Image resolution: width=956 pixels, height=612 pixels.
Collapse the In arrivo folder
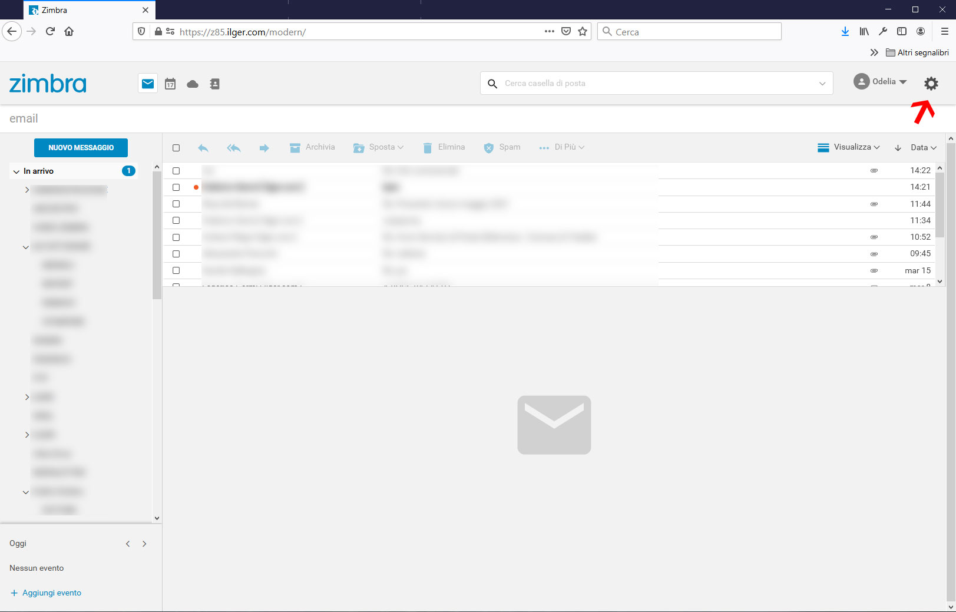click(x=16, y=171)
